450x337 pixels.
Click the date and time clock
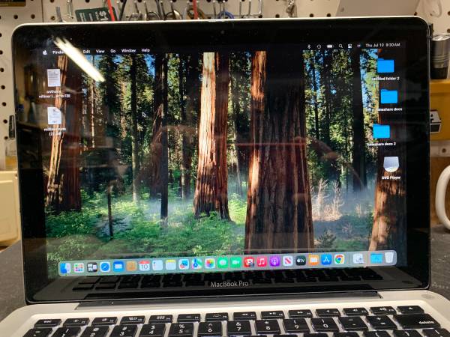[382, 45]
